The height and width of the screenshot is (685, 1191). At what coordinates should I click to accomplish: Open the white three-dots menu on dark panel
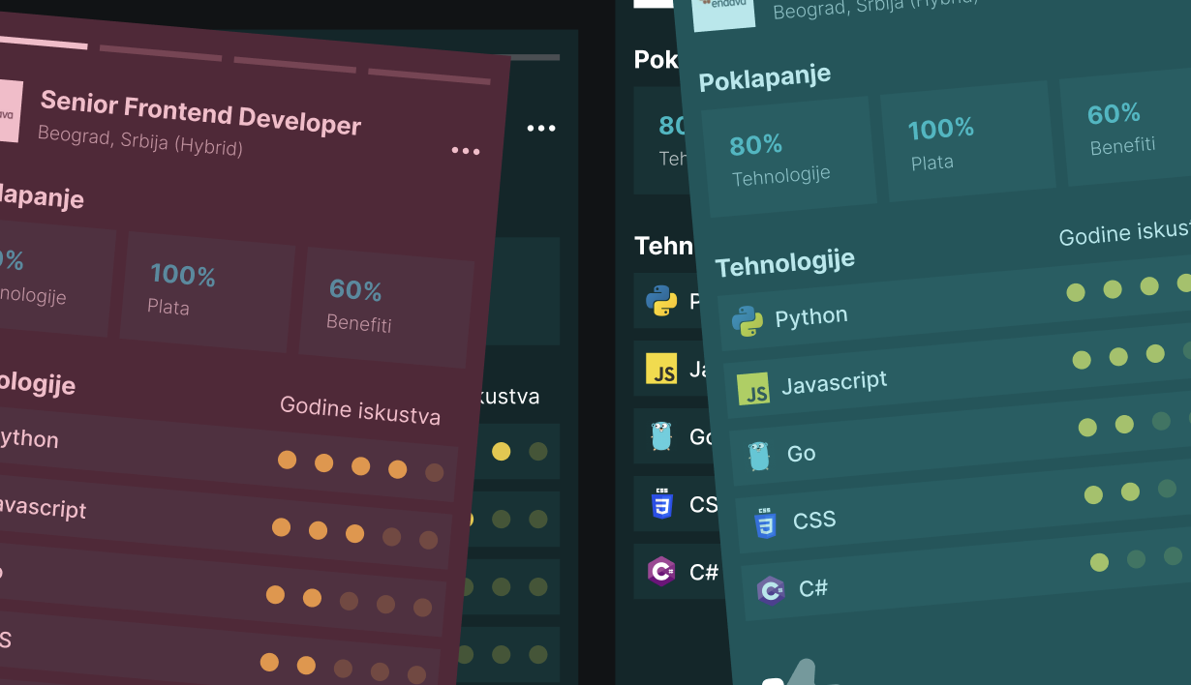[541, 129]
